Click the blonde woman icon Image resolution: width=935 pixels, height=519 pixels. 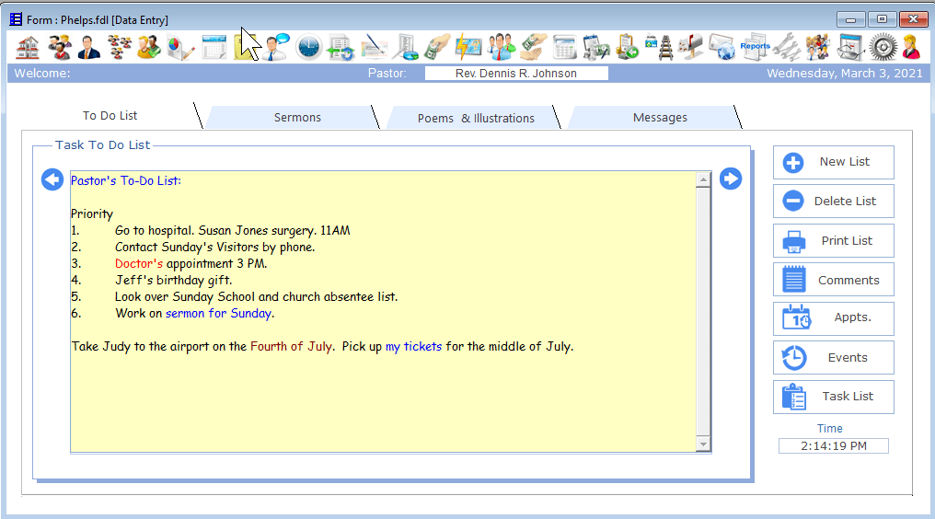pyautogui.click(x=911, y=47)
